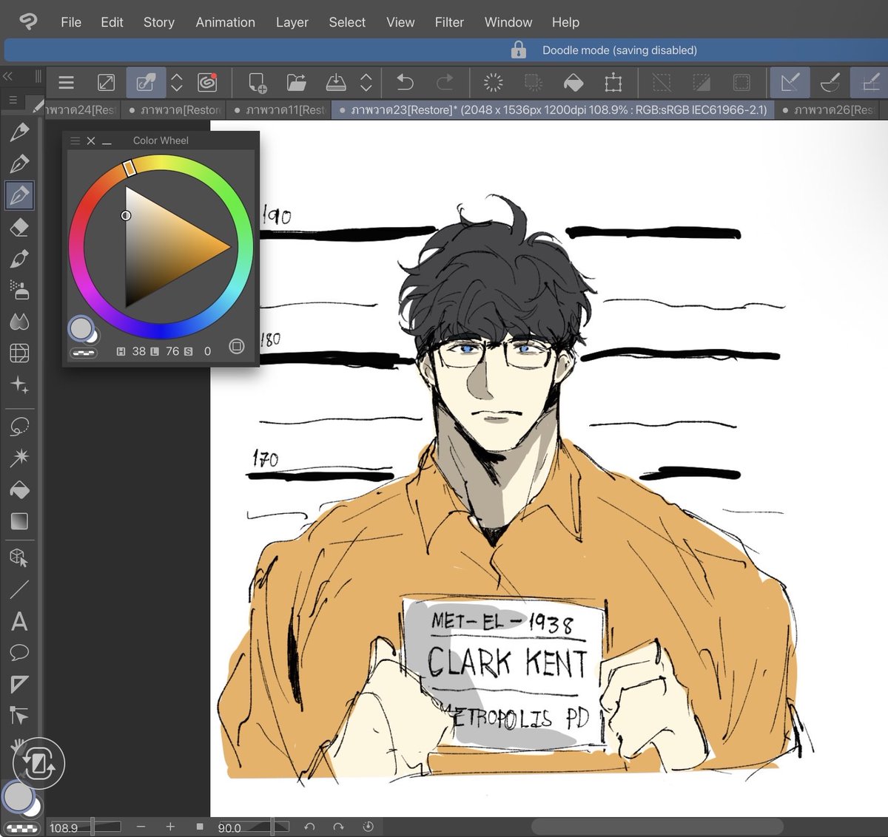Expand first up-down arrows in command bar
The height and width of the screenshot is (837, 888).
[x=176, y=83]
